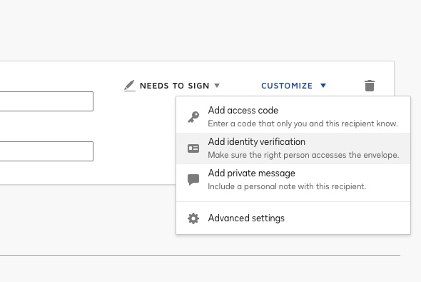Image resolution: width=421 pixels, height=282 pixels.
Task: Select Add private message
Action: [293, 180]
